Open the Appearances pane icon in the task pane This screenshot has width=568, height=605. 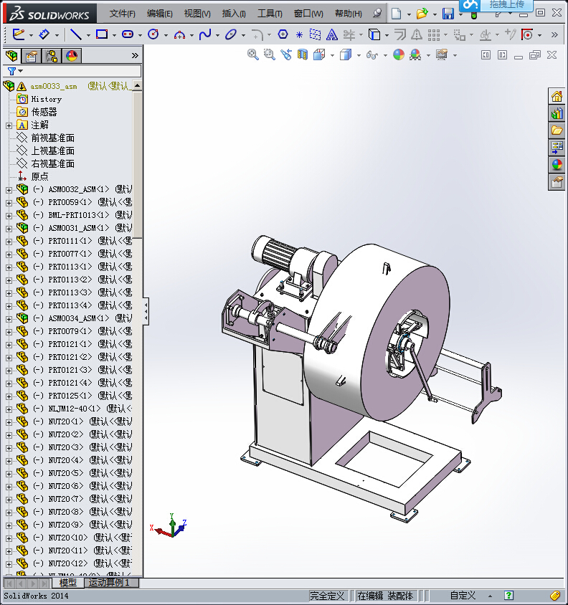(557, 165)
